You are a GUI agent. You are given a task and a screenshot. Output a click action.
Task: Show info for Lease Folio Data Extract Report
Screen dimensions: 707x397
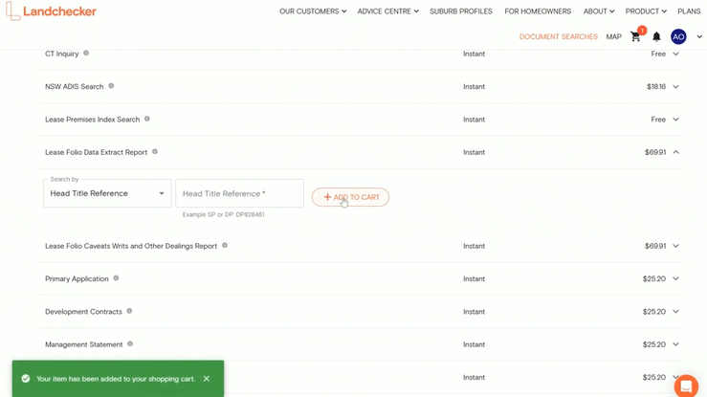155,152
